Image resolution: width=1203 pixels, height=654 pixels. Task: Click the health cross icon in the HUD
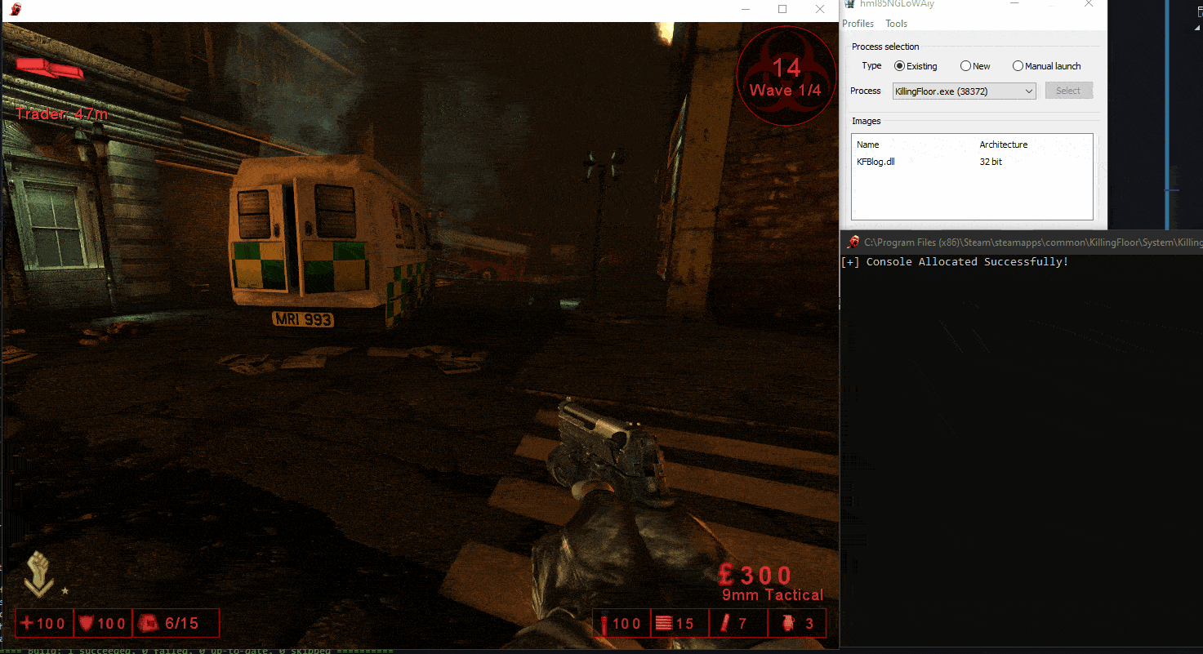pyautogui.click(x=27, y=624)
